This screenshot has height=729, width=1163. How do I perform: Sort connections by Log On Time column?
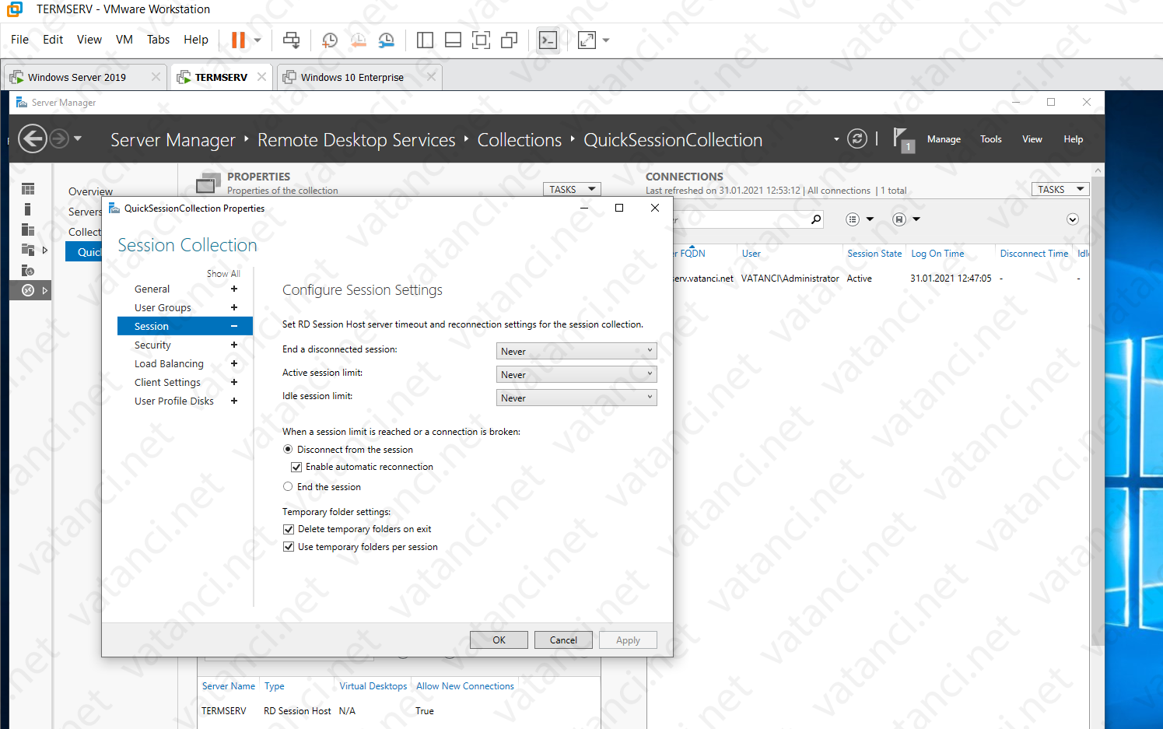937,254
